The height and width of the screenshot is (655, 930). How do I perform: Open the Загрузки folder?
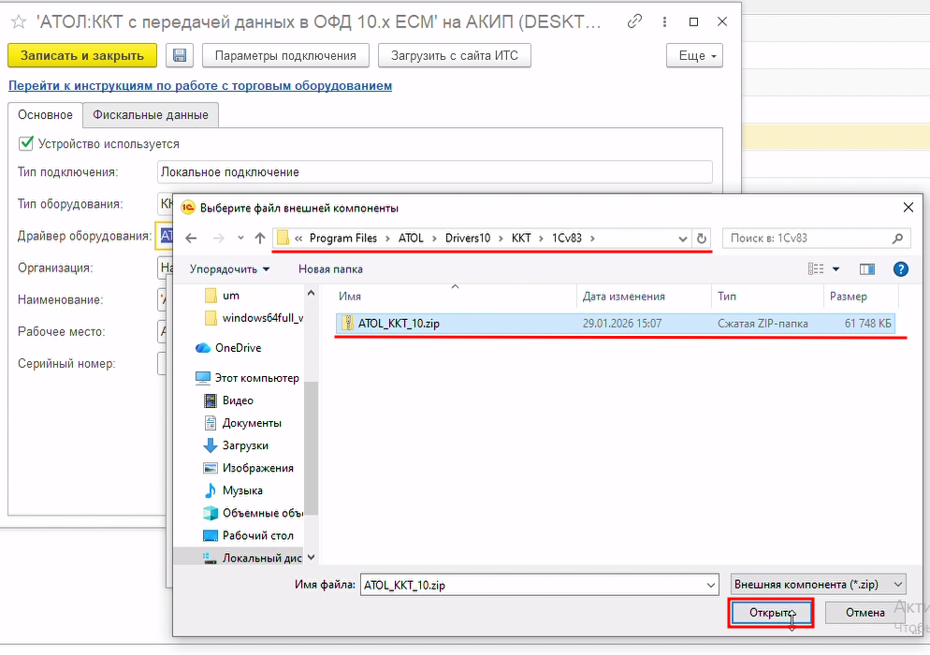pos(236,445)
